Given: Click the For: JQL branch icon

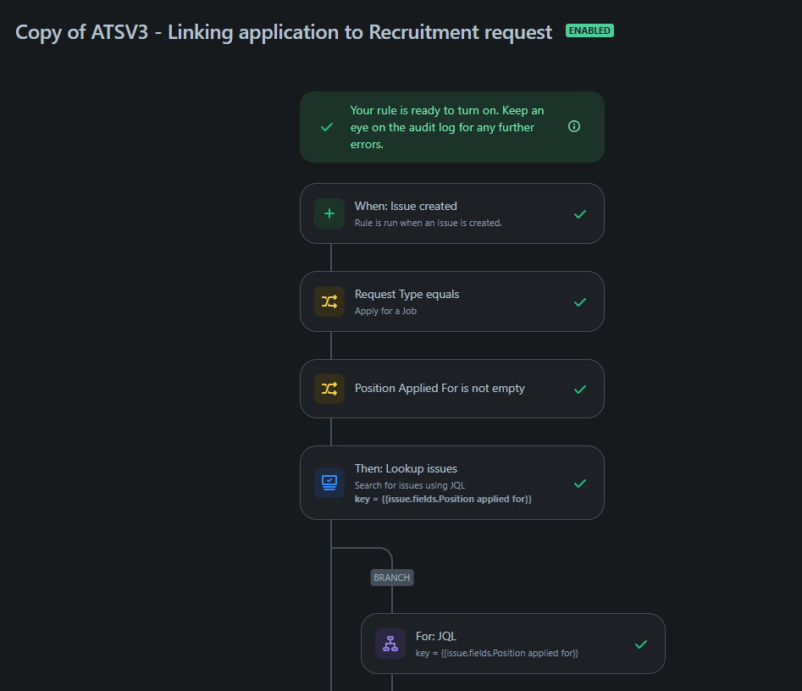Looking at the screenshot, I should (390, 644).
